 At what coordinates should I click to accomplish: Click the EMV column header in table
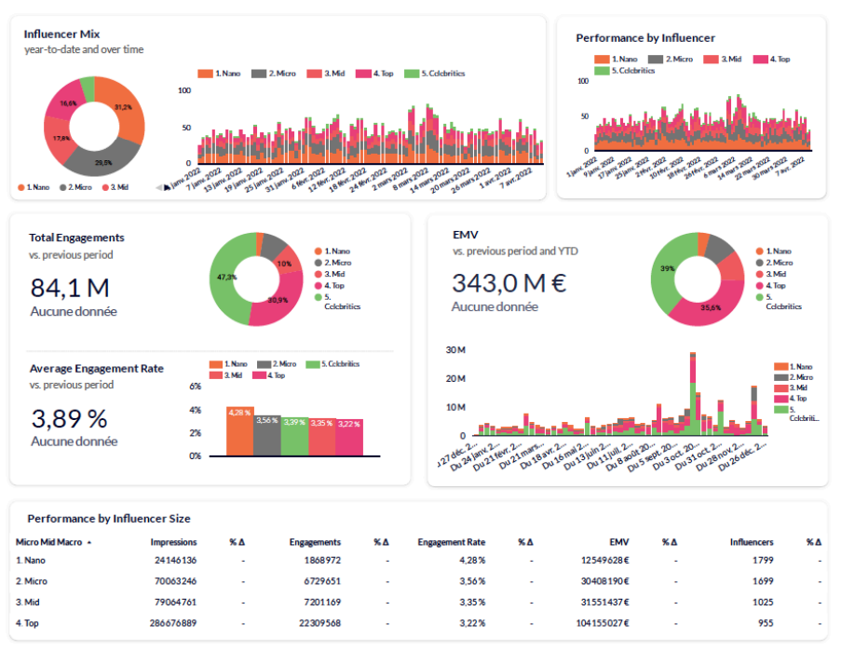pos(619,542)
